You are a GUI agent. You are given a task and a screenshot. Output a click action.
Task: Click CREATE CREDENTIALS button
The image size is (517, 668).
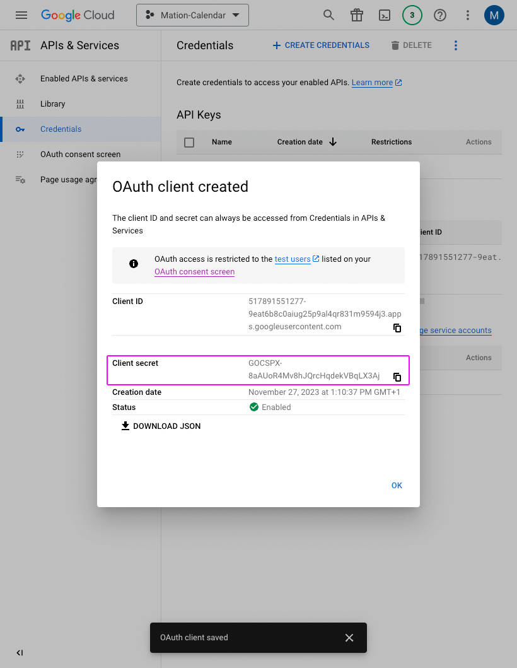321,45
